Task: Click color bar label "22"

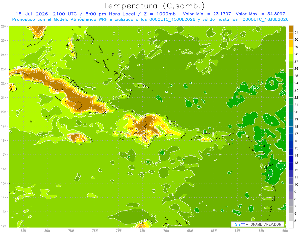Action: point(296,97)
